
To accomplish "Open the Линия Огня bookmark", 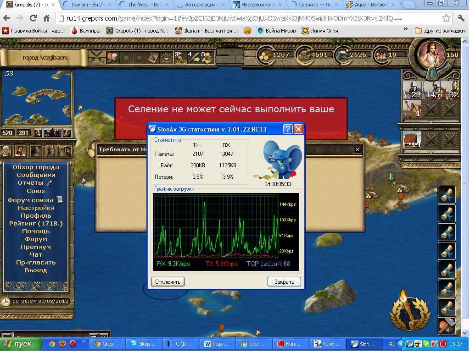I will pos(320,31).
